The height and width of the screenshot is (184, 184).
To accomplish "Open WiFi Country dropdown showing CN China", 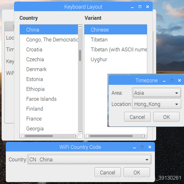I will point(89,159).
